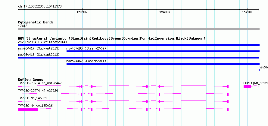Click the rightmost exon of TVP23C|NM_001135036
Image resolution: width=268 pixels, height=126 pixels.
(228, 109)
